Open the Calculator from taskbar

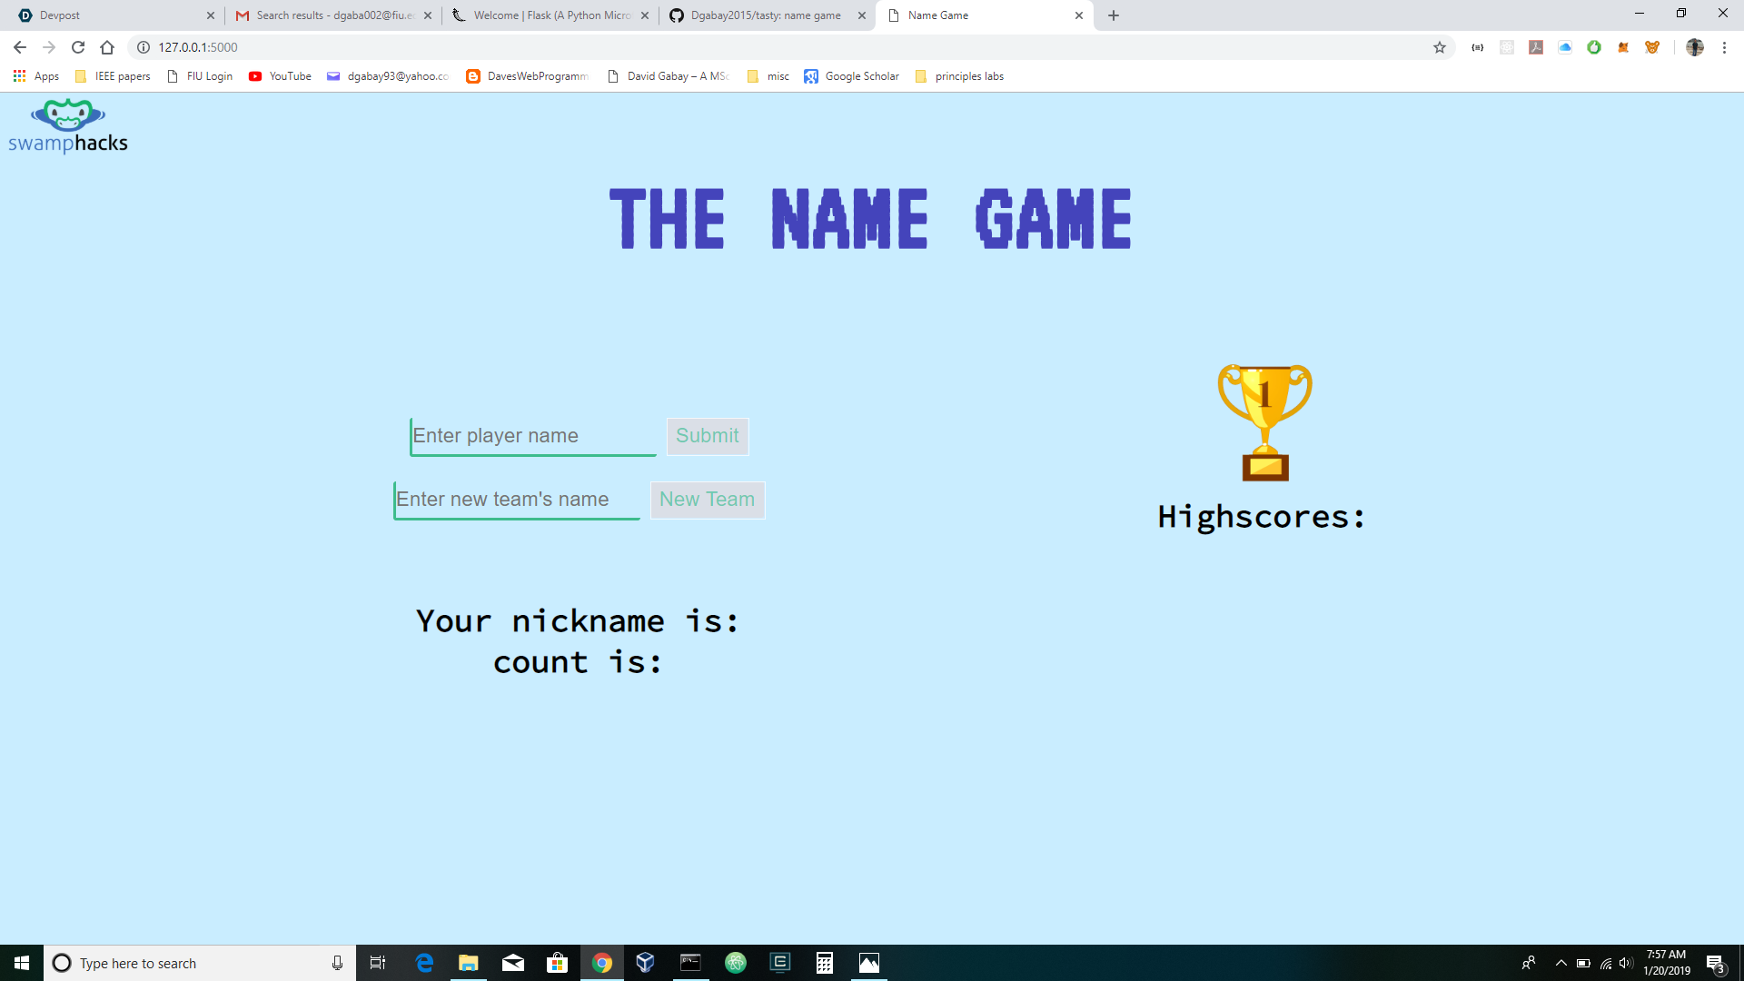824,963
